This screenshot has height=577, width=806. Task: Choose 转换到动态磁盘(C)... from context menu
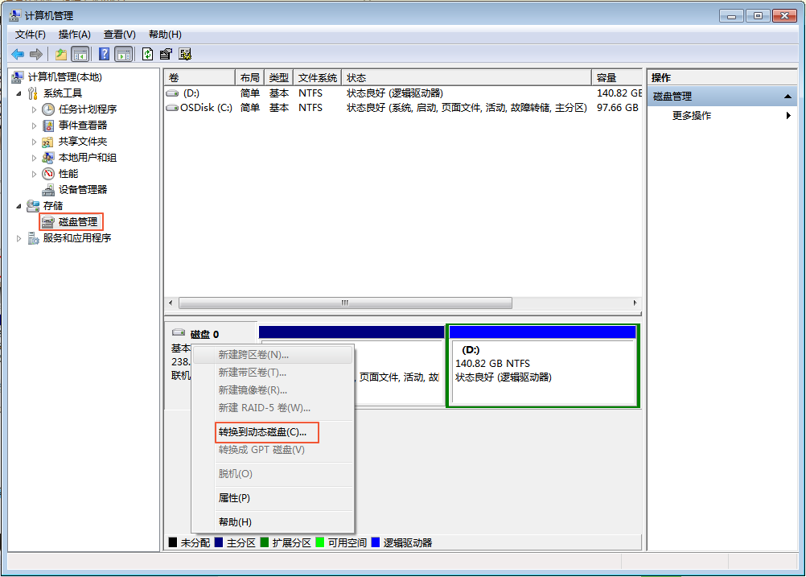tap(261, 432)
